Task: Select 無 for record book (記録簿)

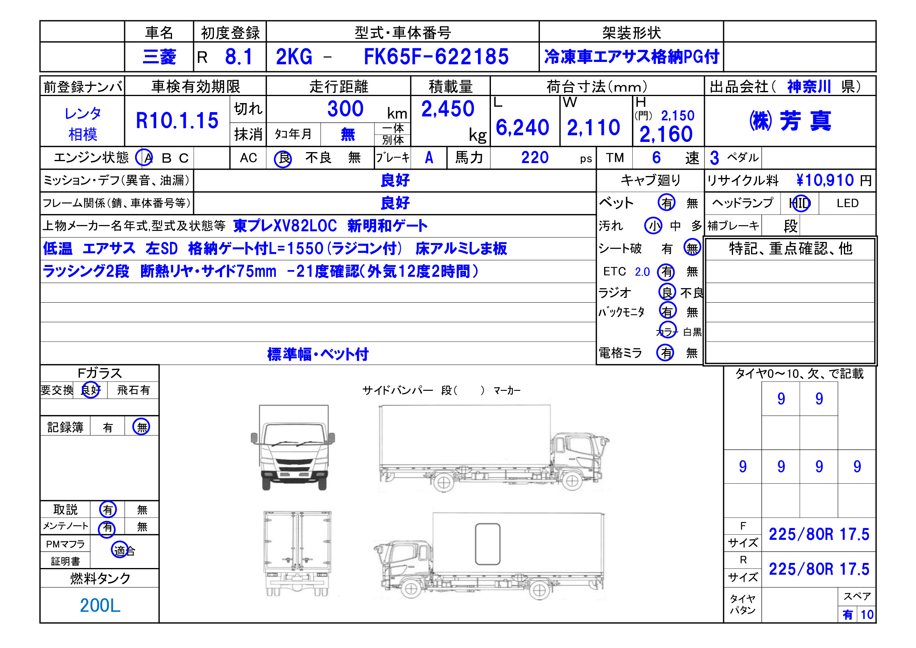Action: click(141, 427)
